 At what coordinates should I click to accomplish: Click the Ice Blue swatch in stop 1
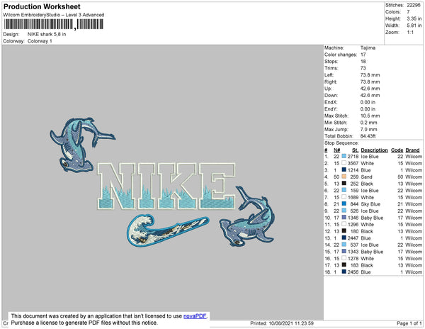(x=344, y=156)
